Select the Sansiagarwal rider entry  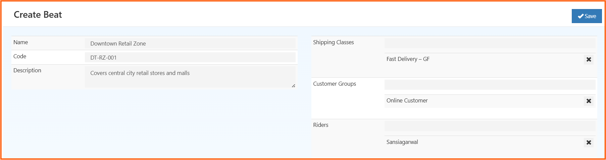click(402, 142)
